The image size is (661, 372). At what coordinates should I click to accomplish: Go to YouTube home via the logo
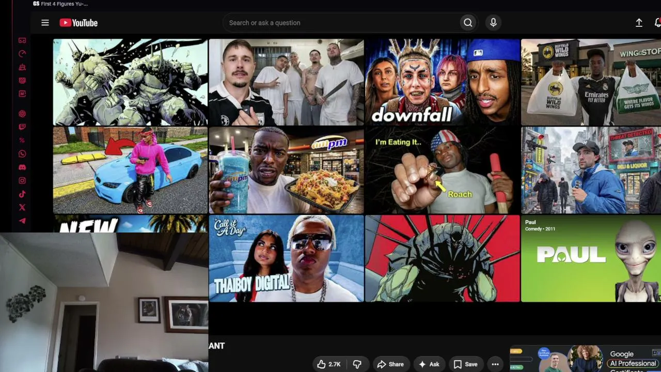tap(78, 23)
